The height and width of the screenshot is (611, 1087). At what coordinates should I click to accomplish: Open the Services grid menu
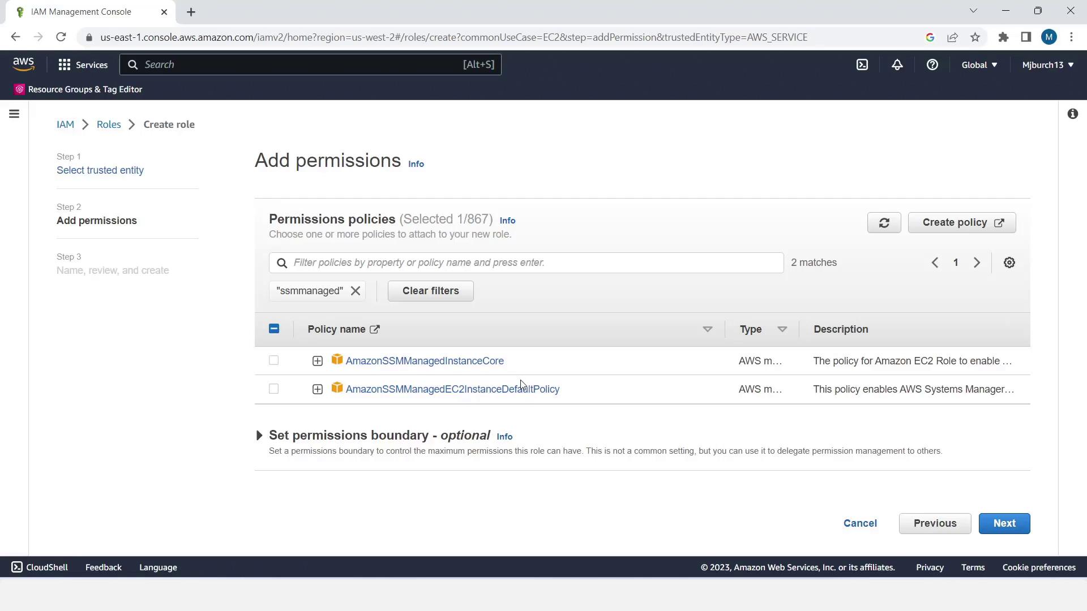[x=83, y=64]
